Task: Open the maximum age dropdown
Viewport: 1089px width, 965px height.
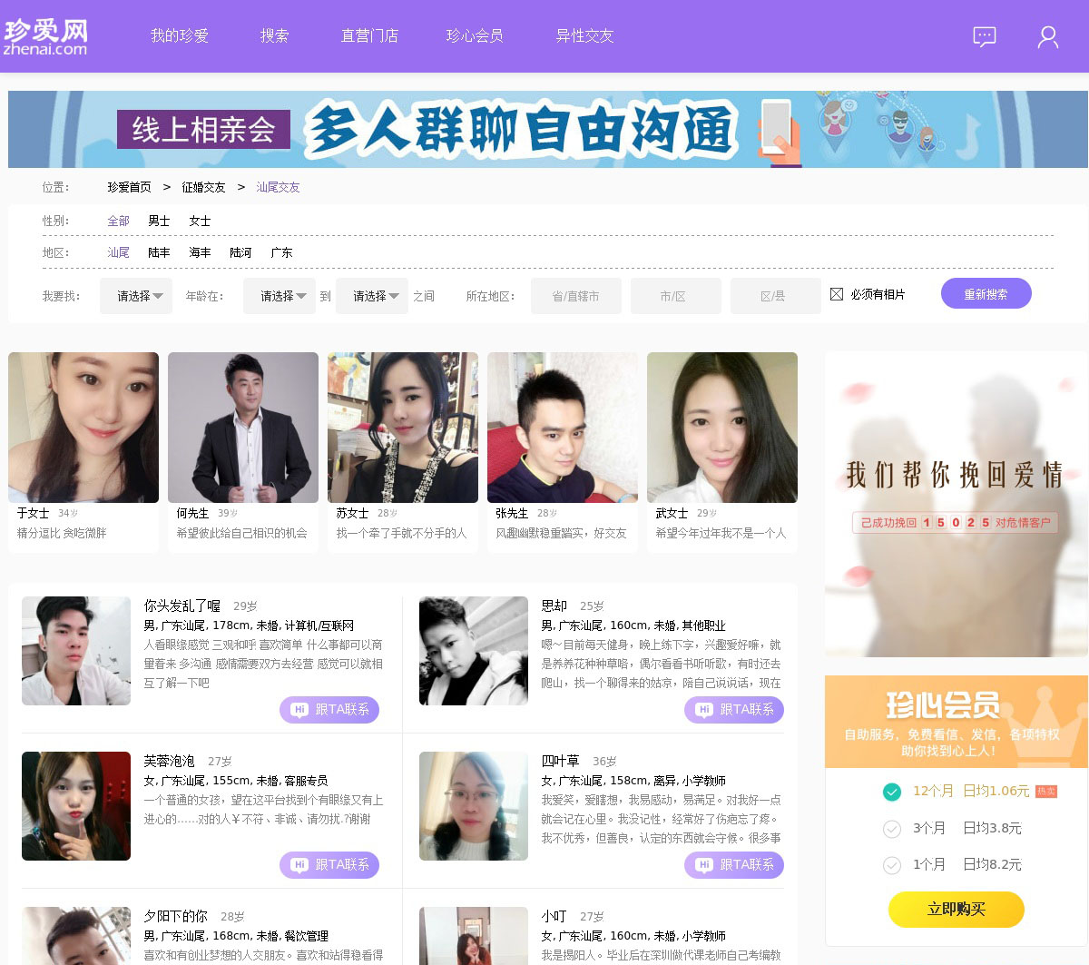Action: tap(372, 296)
